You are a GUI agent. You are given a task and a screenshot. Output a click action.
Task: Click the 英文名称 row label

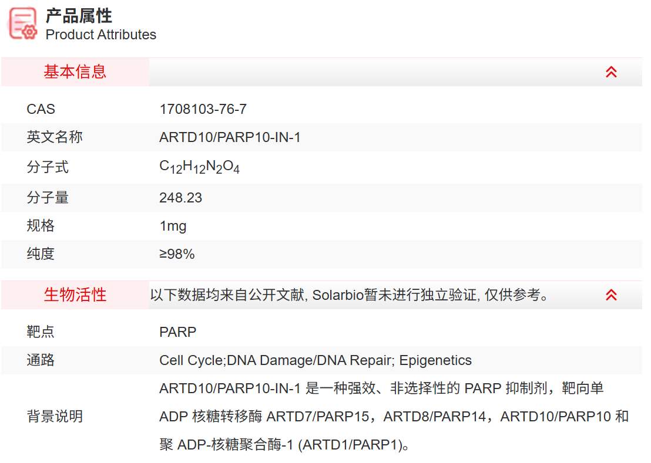click(x=55, y=137)
